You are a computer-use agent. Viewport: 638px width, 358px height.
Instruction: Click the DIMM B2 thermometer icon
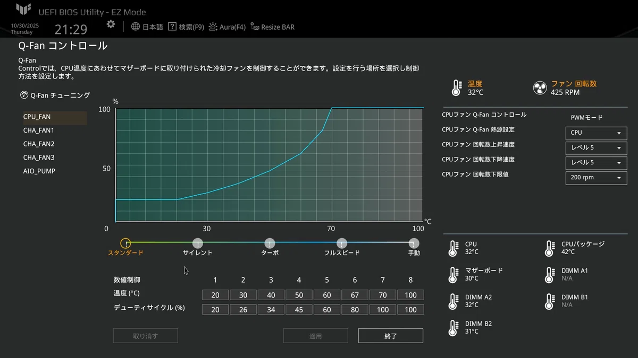[x=453, y=328]
